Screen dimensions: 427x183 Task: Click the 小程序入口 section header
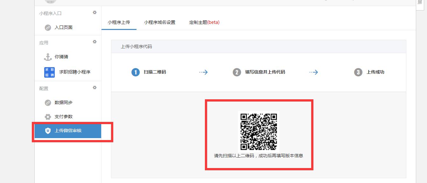coord(51,13)
